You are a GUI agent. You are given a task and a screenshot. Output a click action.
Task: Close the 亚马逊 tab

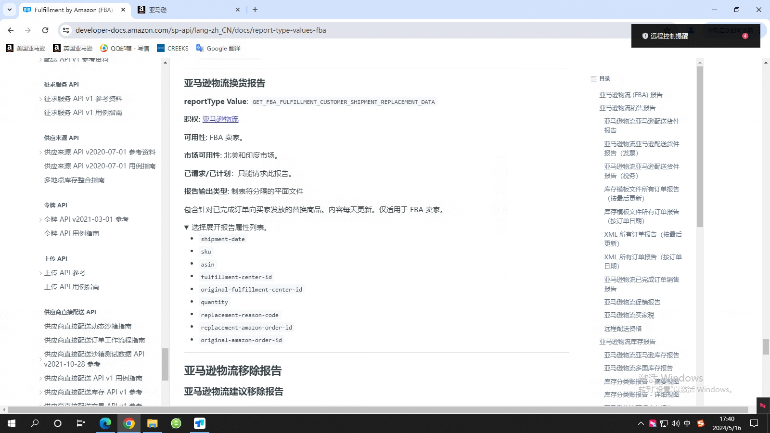[x=238, y=10]
